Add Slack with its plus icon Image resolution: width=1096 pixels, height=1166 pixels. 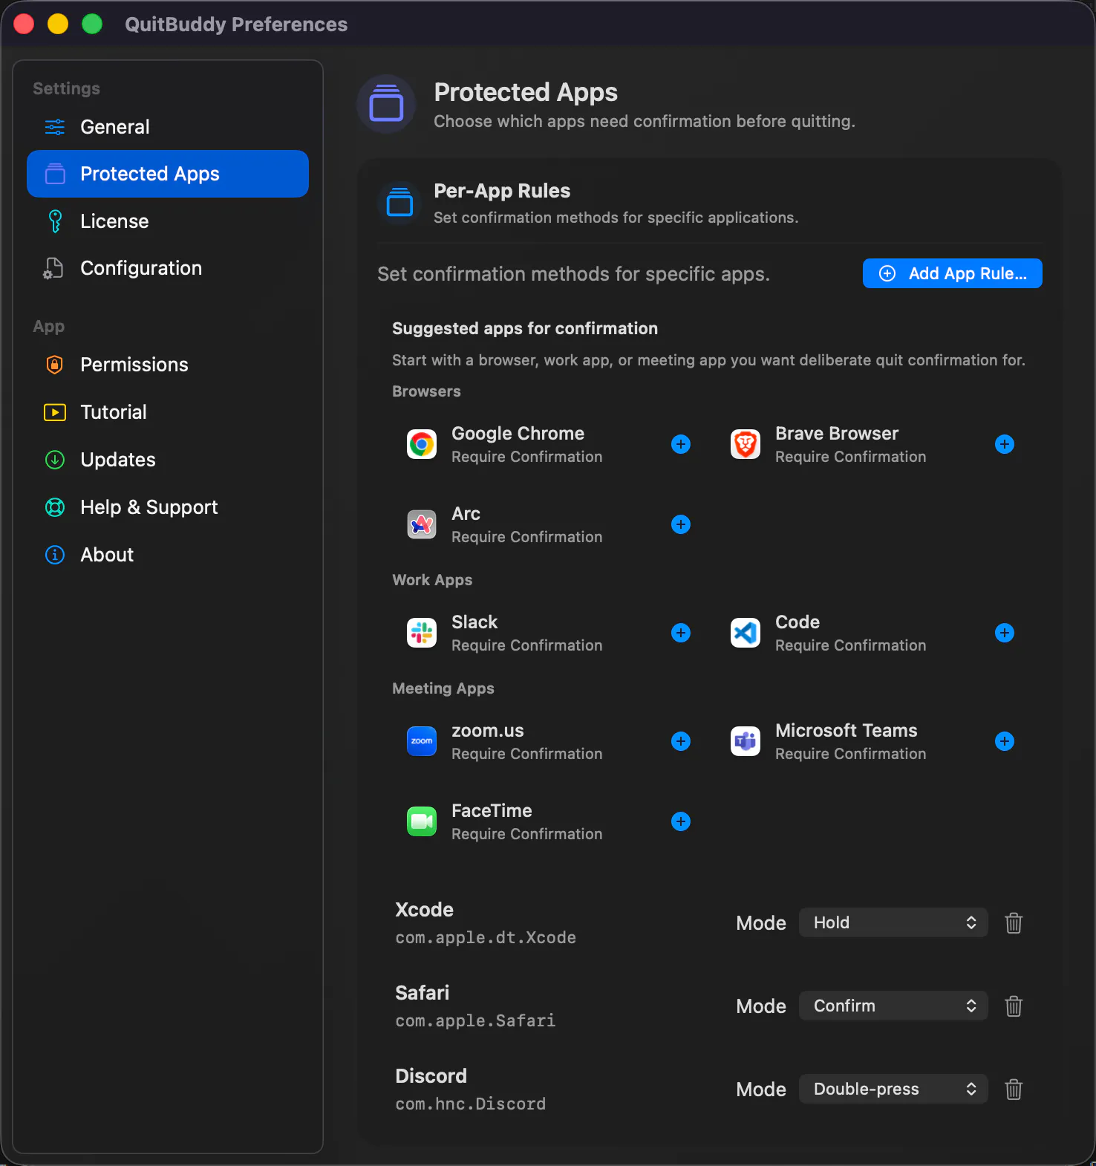681,633
